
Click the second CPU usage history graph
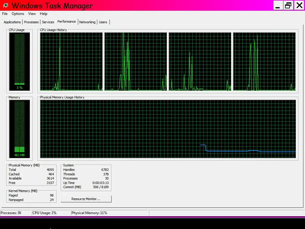click(x=136, y=61)
